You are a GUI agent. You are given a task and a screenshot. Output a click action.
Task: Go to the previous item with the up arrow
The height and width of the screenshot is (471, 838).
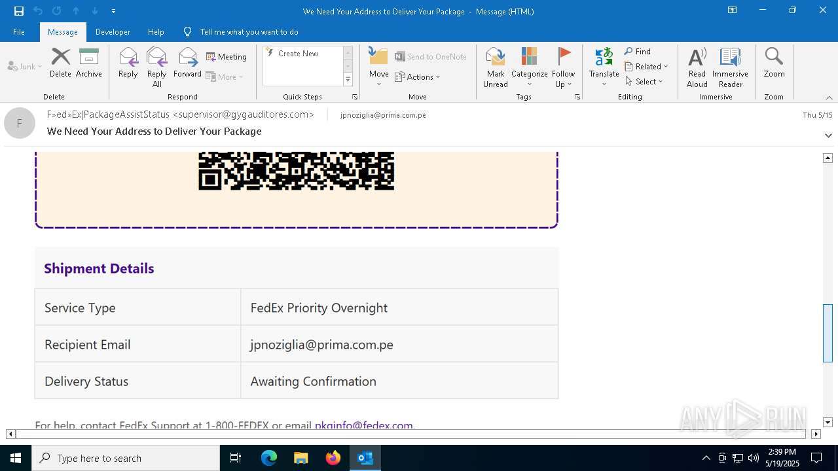click(x=76, y=11)
